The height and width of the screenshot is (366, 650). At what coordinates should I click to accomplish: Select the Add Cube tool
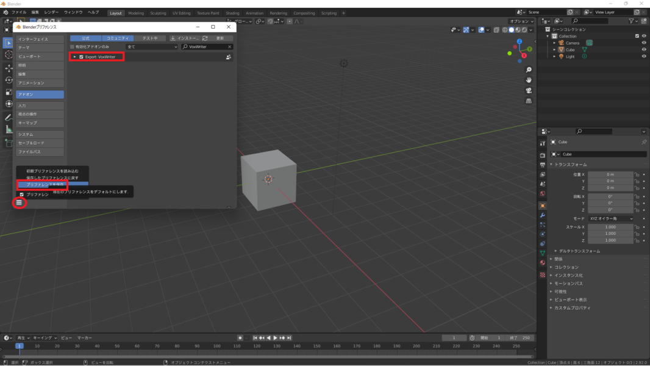(9, 143)
